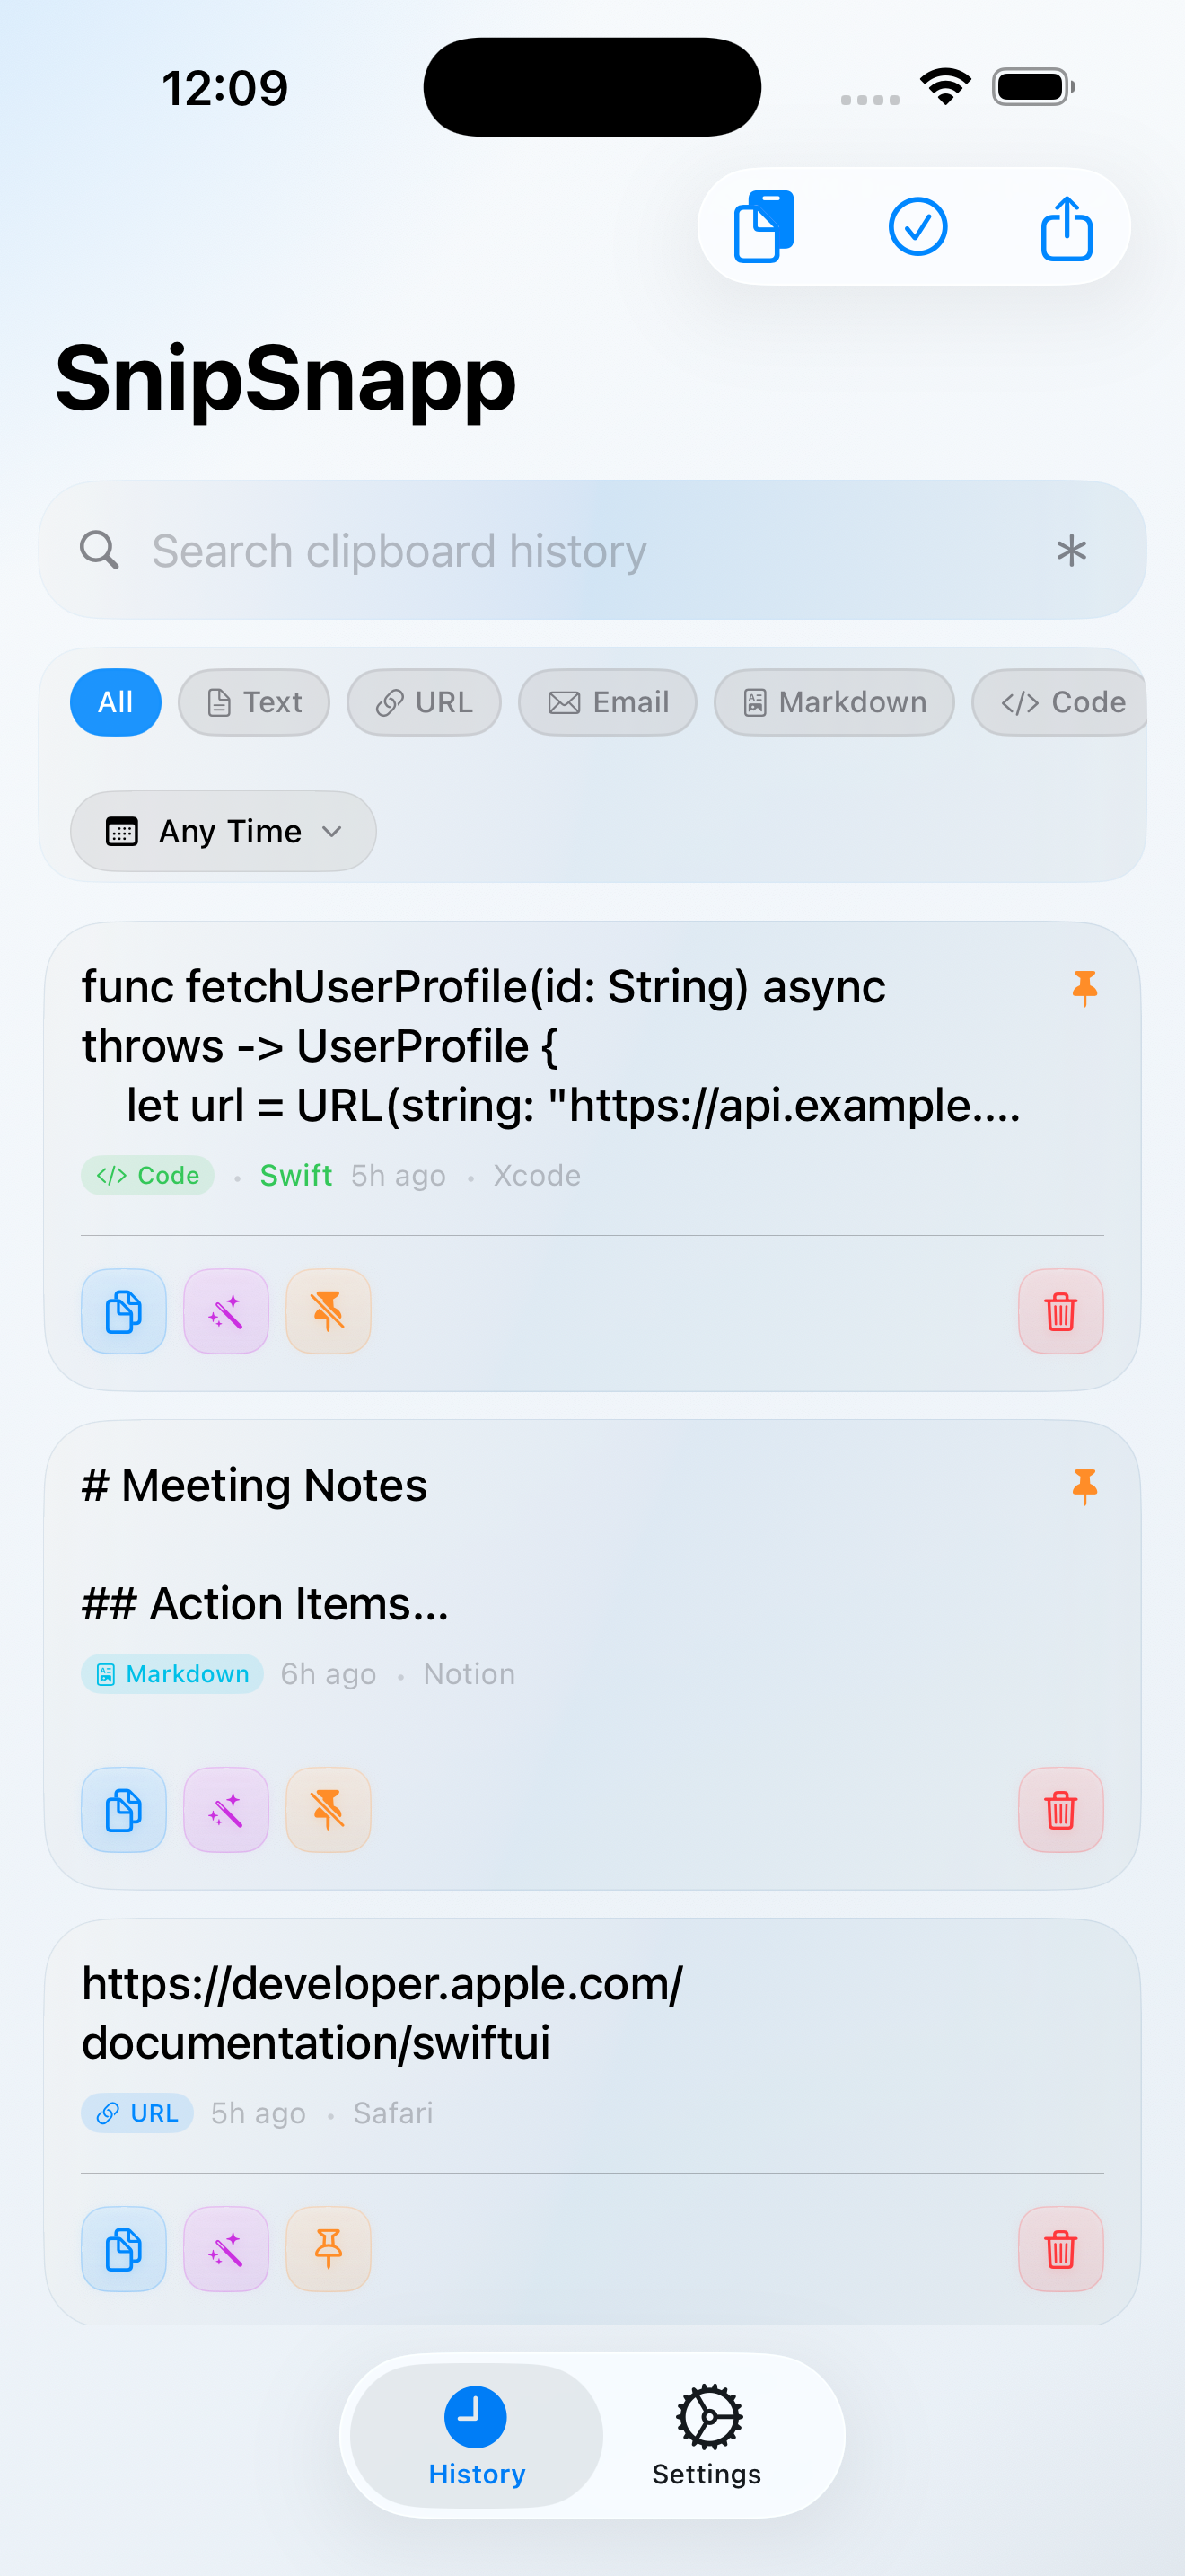The image size is (1185, 2576).
Task: Copy the fetchUserProfile Swift snippet
Action: (x=123, y=1311)
